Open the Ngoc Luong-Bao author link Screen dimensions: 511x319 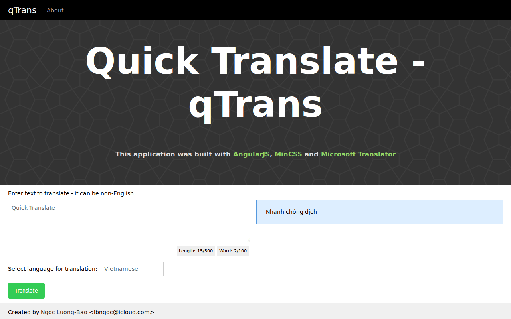(64, 312)
